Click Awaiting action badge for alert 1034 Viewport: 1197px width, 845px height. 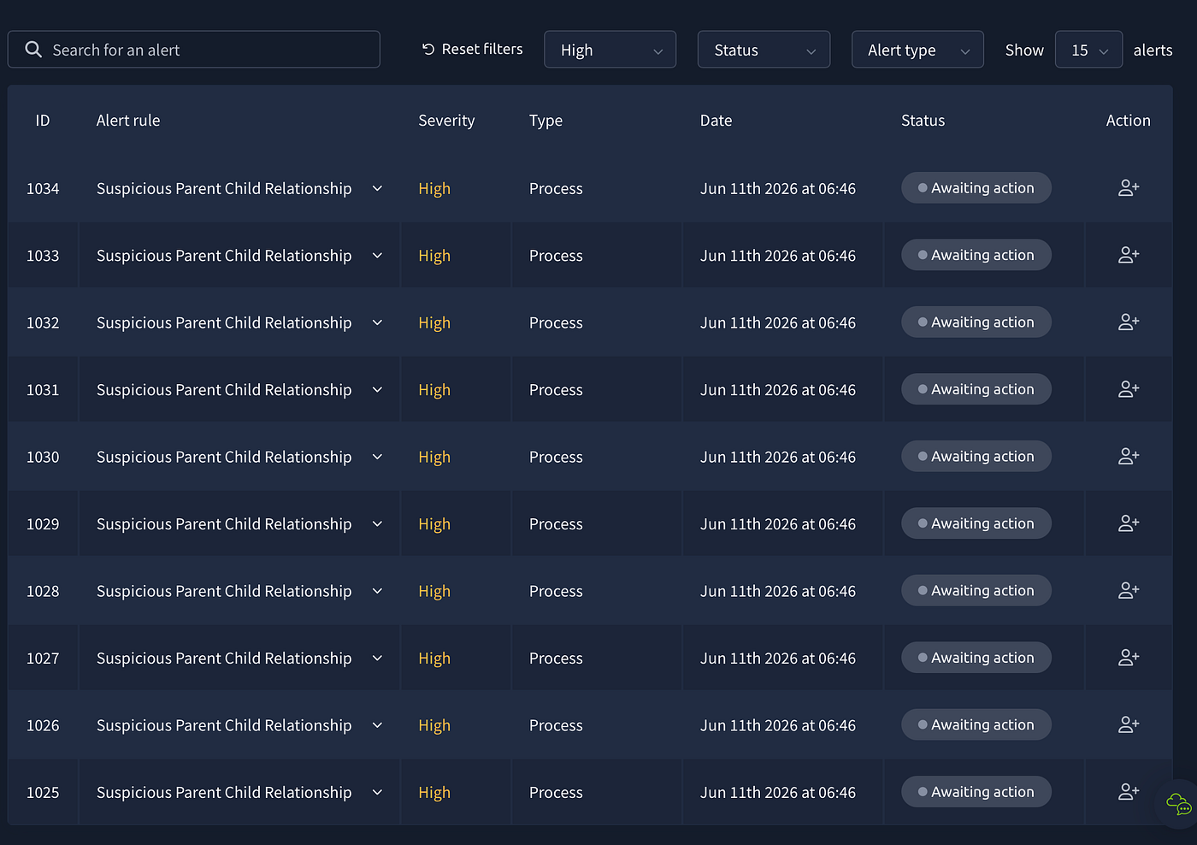click(x=976, y=188)
